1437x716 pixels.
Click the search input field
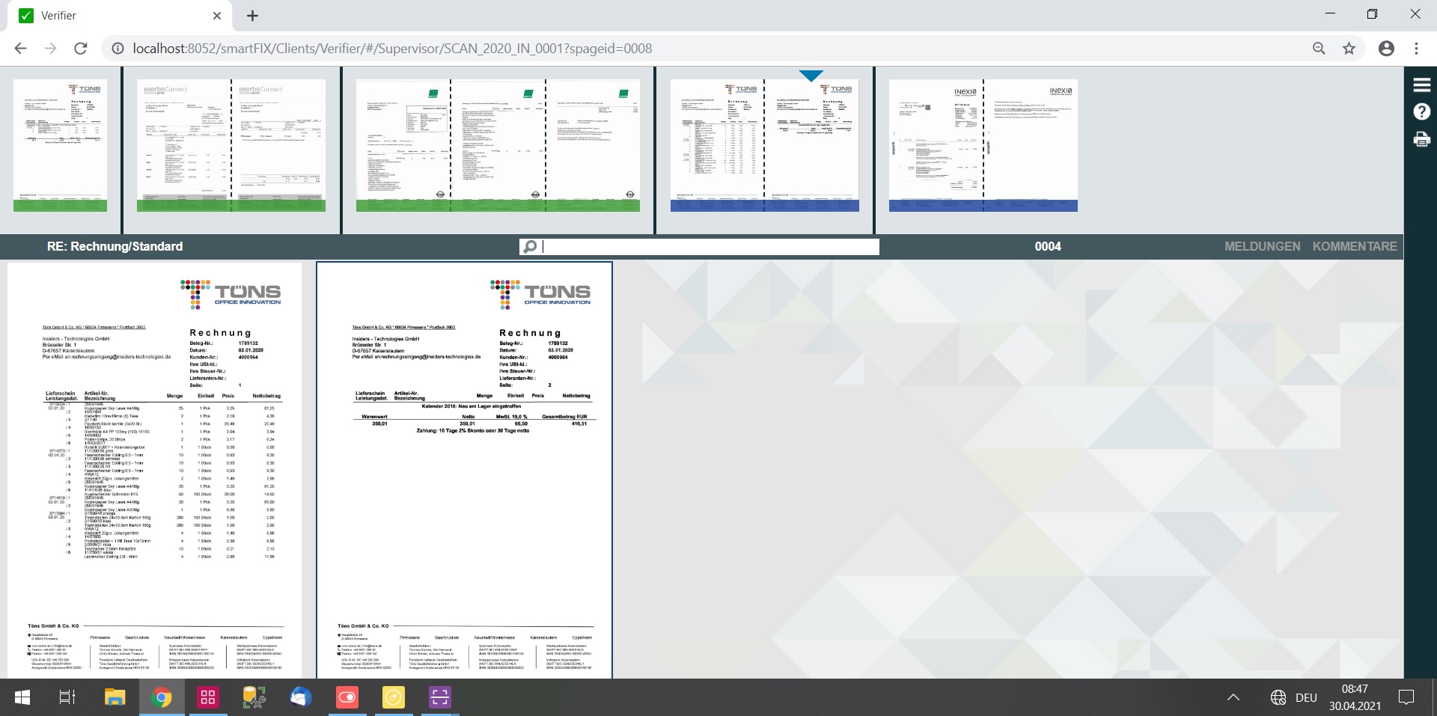tap(710, 247)
